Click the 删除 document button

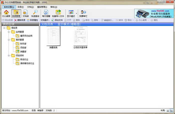coord(76,20)
